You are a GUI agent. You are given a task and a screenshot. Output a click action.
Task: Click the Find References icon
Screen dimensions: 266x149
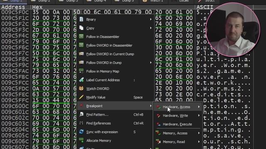click(81, 123)
